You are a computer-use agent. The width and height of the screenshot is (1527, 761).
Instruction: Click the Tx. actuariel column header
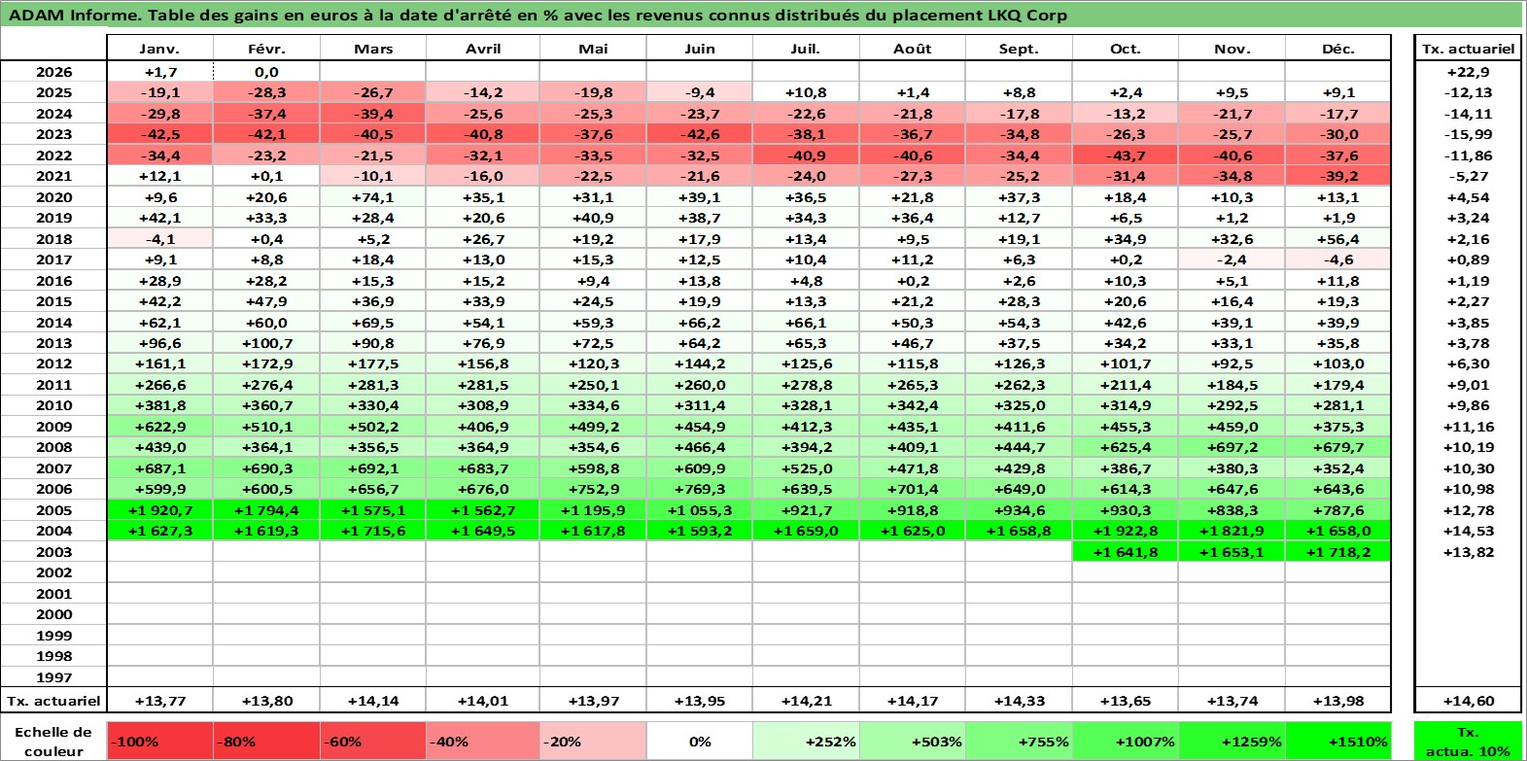(1468, 49)
